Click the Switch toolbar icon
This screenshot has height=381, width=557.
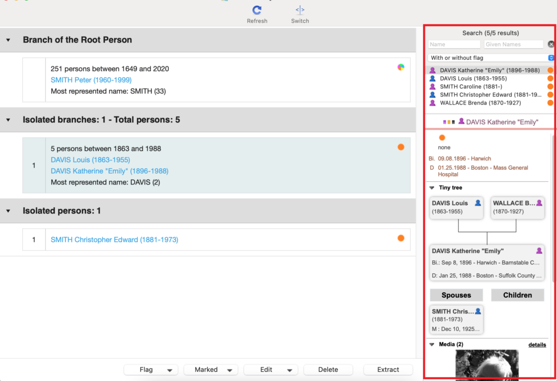click(x=300, y=10)
